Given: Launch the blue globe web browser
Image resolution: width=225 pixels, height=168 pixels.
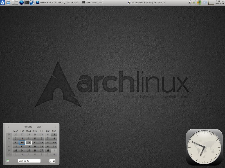Looking at the screenshot, I should [21, 3].
